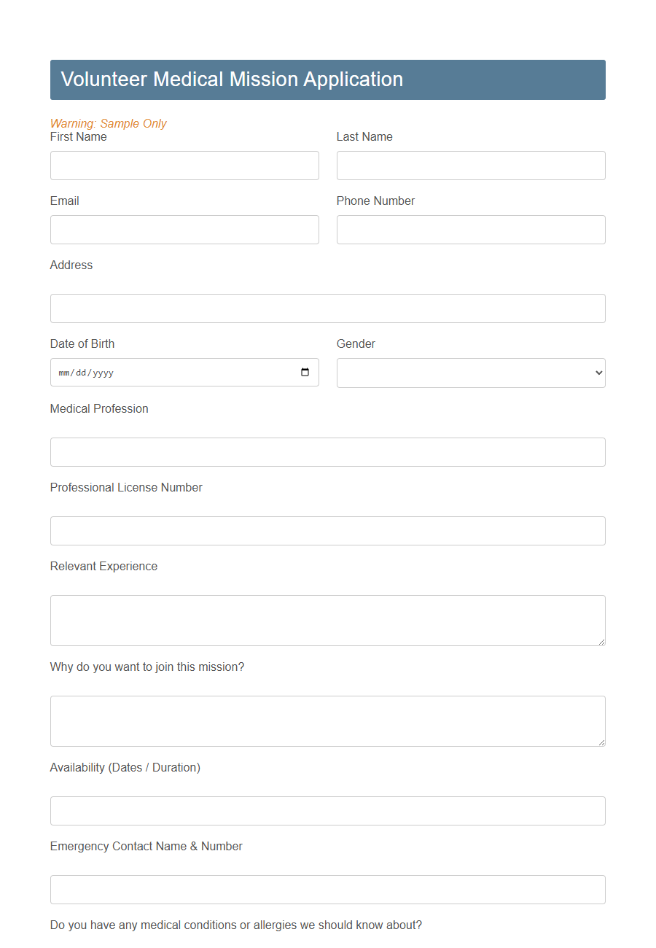Click the 'Why do you want to join' text area
The image size is (656, 948).
click(327, 720)
